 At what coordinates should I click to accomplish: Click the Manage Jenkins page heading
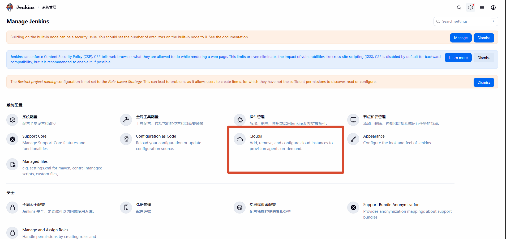pyautogui.click(x=28, y=22)
